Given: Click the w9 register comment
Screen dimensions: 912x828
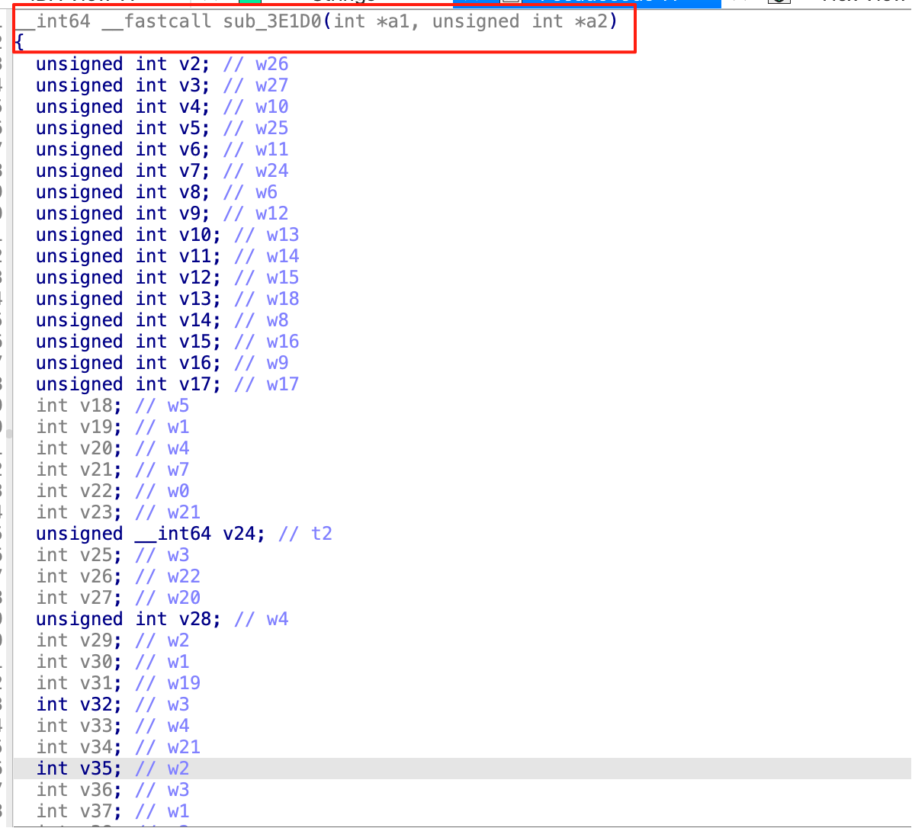Looking at the screenshot, I should tap(278, 364).
